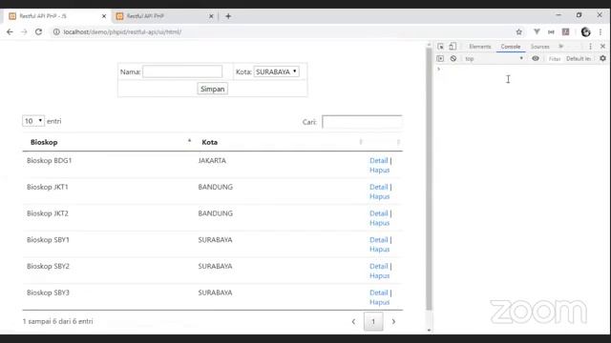This screenshot has width=611, height=343.
Task: Click the console Filter input
Action: point(555,59)
